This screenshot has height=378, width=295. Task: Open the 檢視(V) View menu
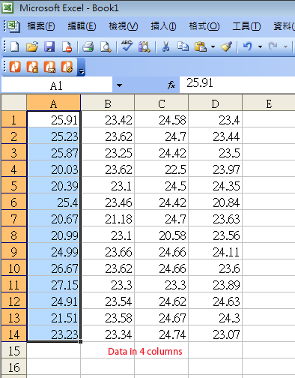click(x=124, y=26)
